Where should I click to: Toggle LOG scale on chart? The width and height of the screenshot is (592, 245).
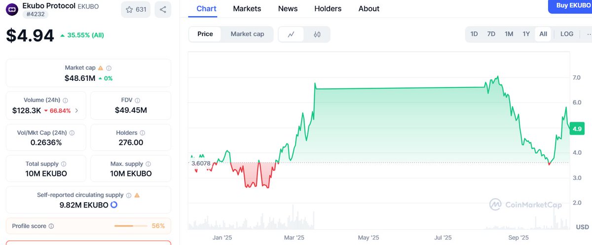pos(567,34)
